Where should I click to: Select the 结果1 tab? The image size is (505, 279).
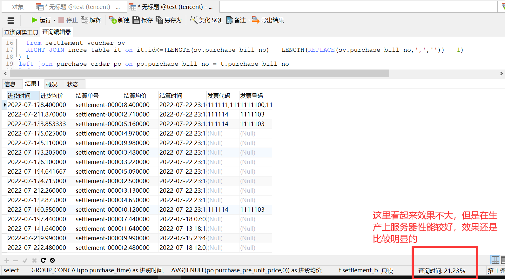coord(33,84)
